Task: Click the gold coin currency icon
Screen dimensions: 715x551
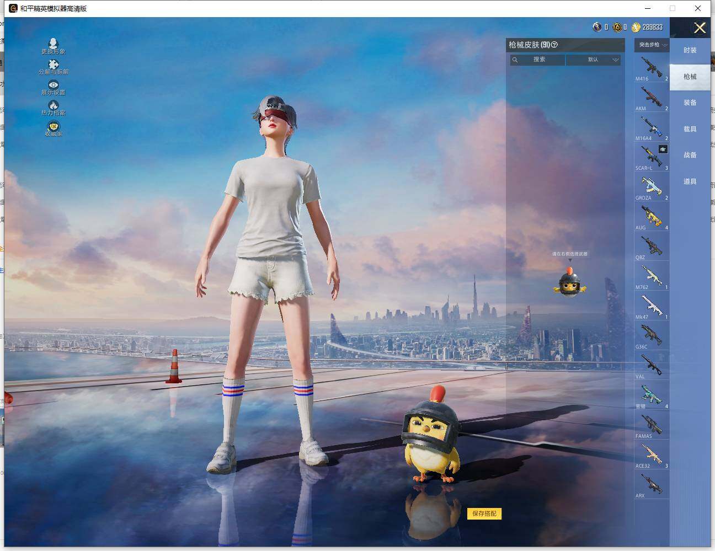Action: point(636,27)
